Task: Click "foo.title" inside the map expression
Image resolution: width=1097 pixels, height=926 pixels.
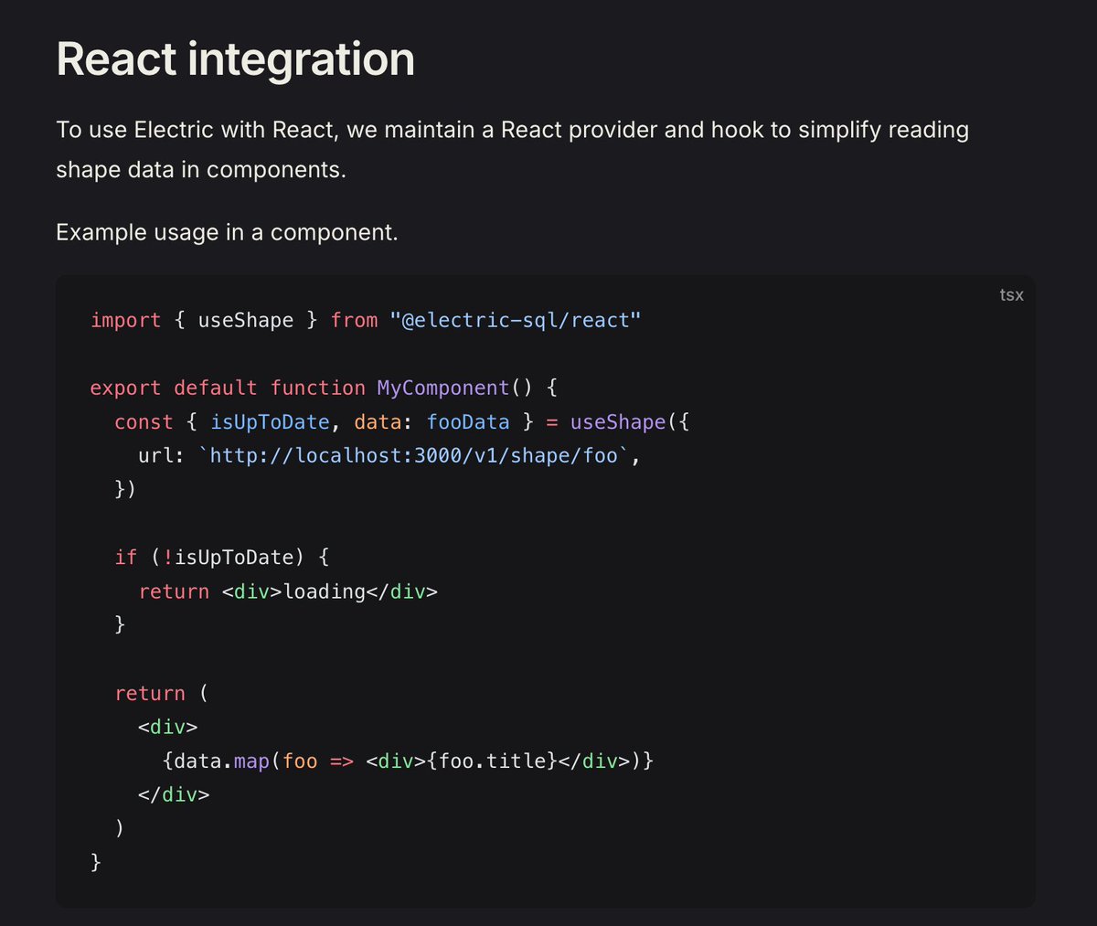Action: tap(493, 761)
